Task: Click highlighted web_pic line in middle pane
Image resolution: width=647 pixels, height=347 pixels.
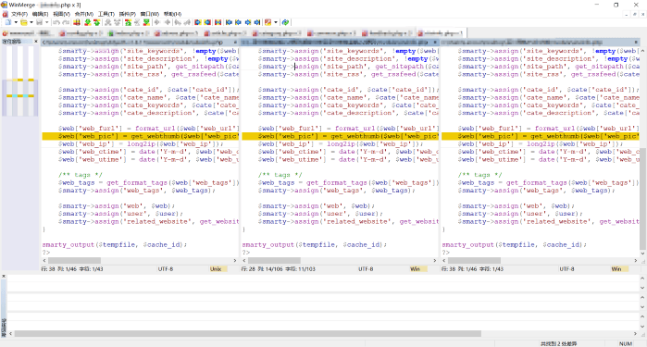Action: click(340, 136)
